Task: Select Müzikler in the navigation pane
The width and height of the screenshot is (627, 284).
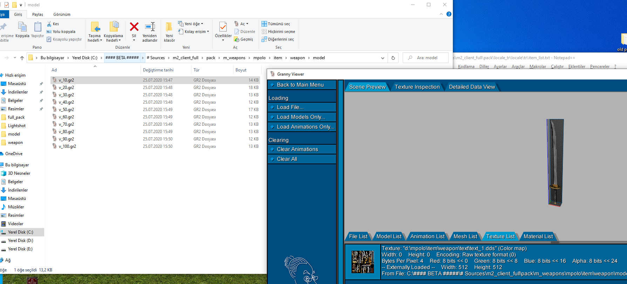Action: (16, 207)
